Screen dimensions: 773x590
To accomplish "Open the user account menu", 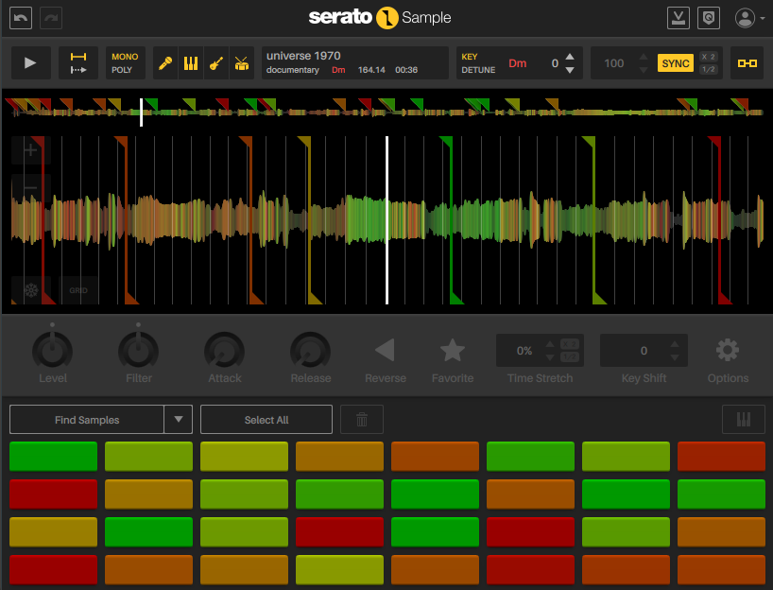I will tap(750, 18).
